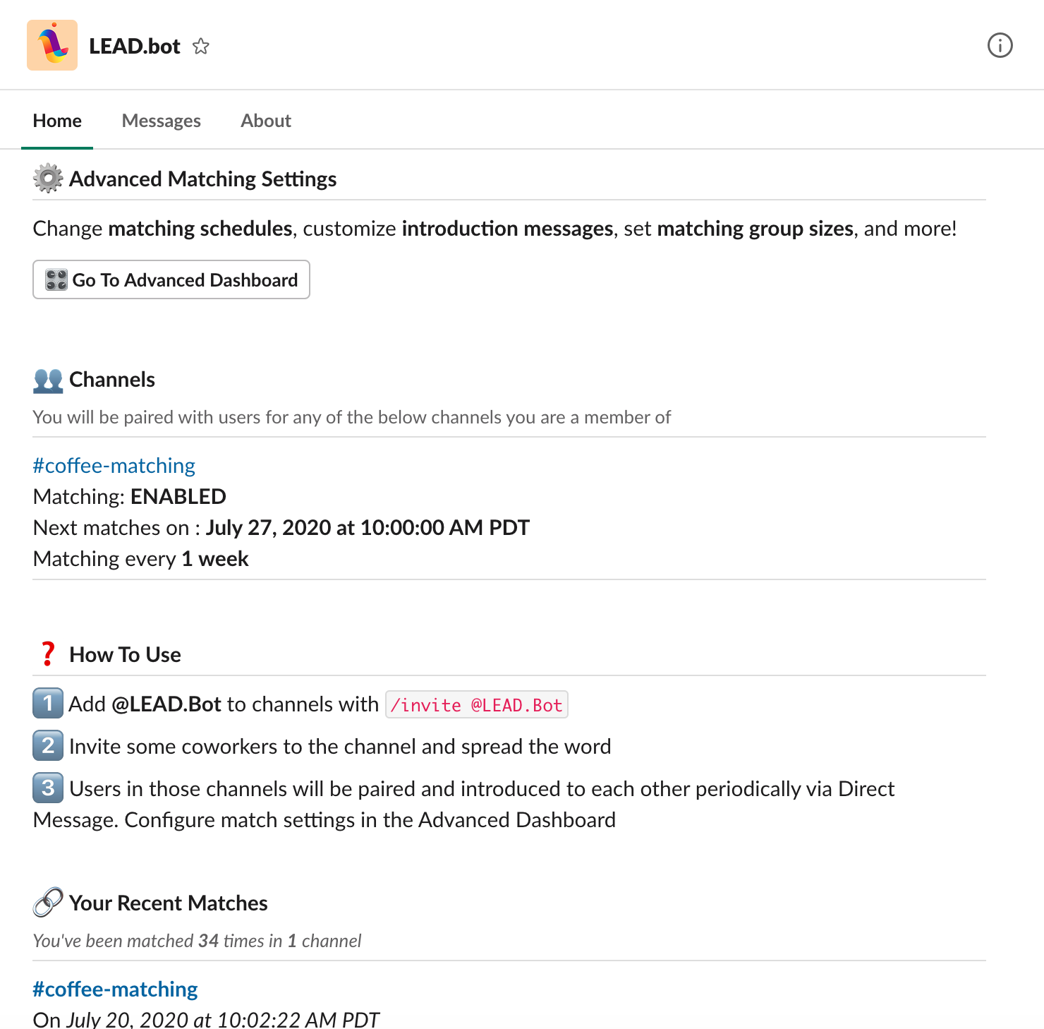Select the /invite @LEAD.Bot code snippet

click(x=476, y=704)
